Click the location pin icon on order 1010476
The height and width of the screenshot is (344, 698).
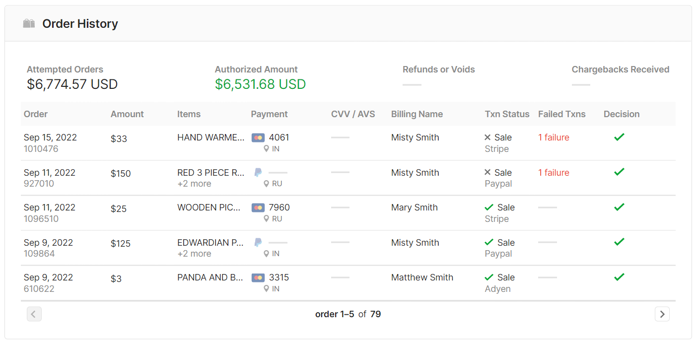coord(267,149)
